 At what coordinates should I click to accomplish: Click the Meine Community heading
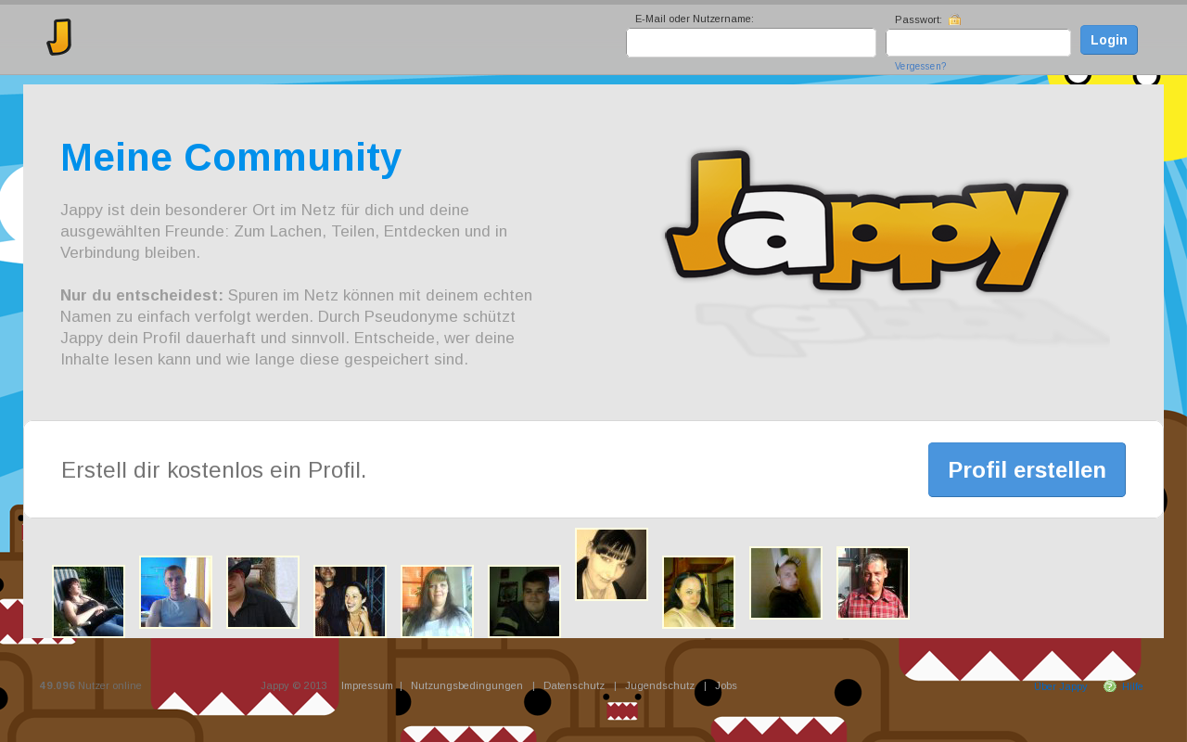coord(231,158)
